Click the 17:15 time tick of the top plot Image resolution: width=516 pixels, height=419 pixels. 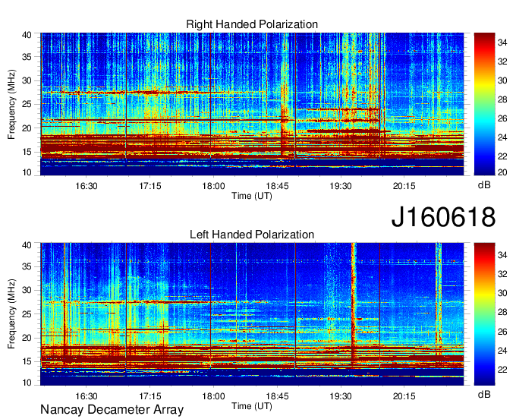tap(150, 186)
